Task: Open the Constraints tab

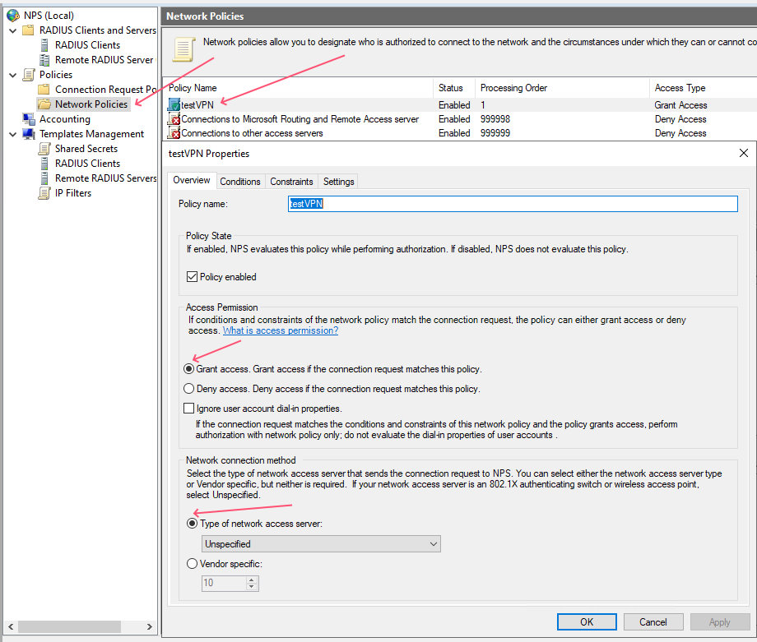Action: tap(291, 182)
